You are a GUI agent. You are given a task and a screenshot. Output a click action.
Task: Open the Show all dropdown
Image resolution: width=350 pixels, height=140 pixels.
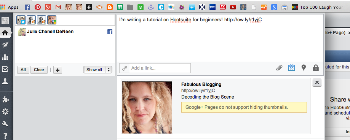click(97, 70)
